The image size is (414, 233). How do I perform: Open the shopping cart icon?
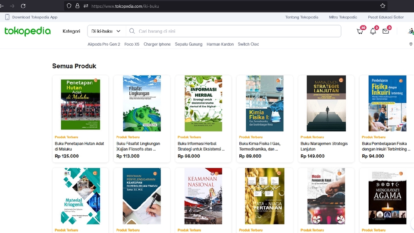[360, 31]
